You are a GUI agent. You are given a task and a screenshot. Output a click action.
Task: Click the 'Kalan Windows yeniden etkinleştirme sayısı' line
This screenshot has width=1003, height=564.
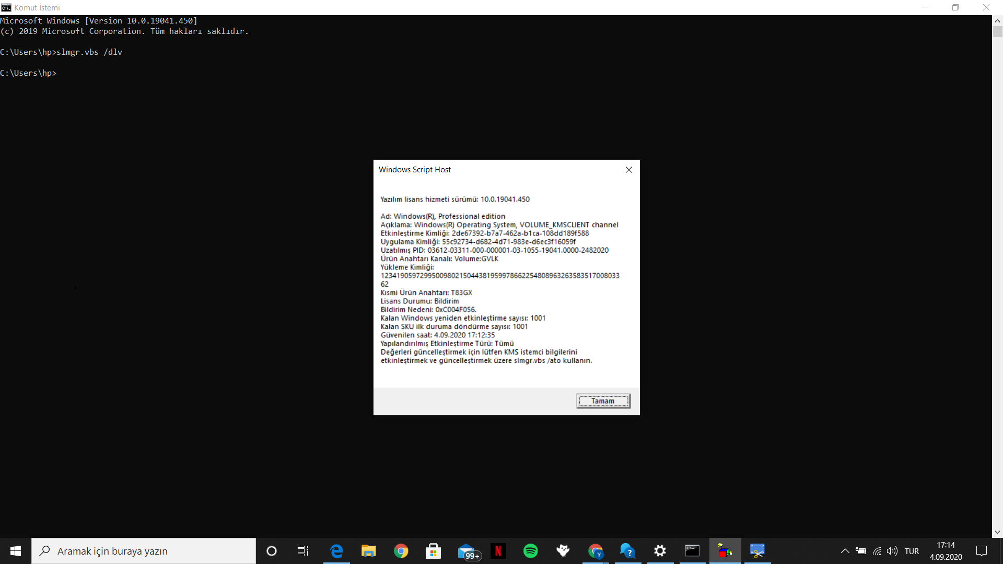point(463,318)
